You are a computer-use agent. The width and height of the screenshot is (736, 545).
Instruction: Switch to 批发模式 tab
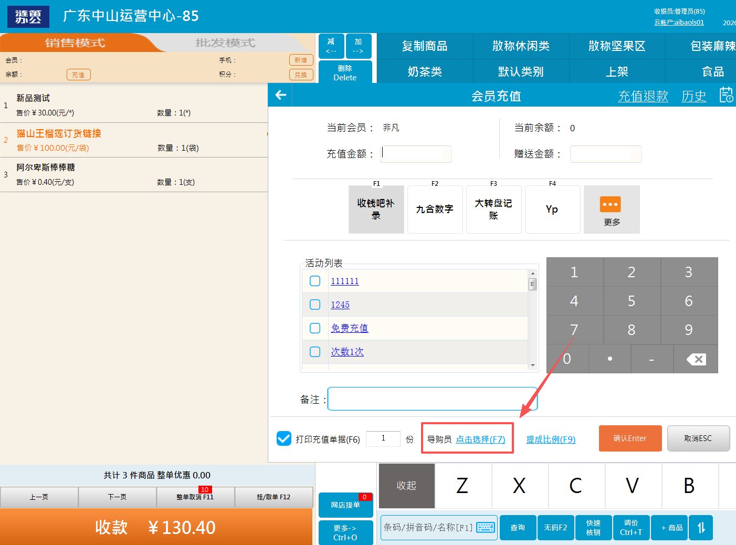225,43
